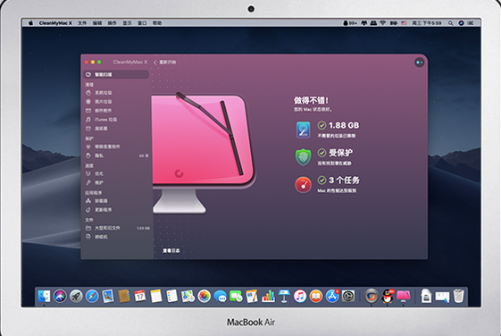This screenshot has width=501, height=336.
Task: Open the 帮助 (Help) menu
Action: point(157,23)
